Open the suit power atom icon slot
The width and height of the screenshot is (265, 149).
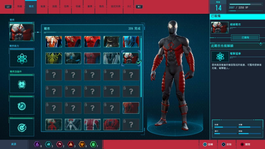[x=22, y=59]
